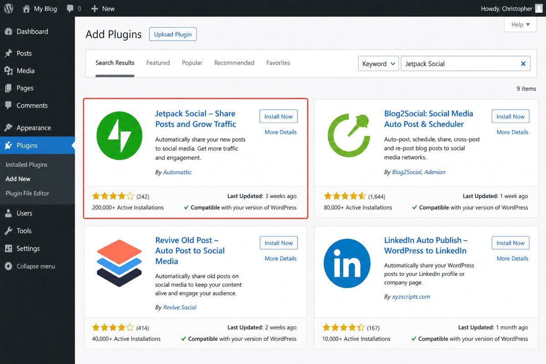View More Details for LinkedIn Auto Publish

click(x=512, y=258)
